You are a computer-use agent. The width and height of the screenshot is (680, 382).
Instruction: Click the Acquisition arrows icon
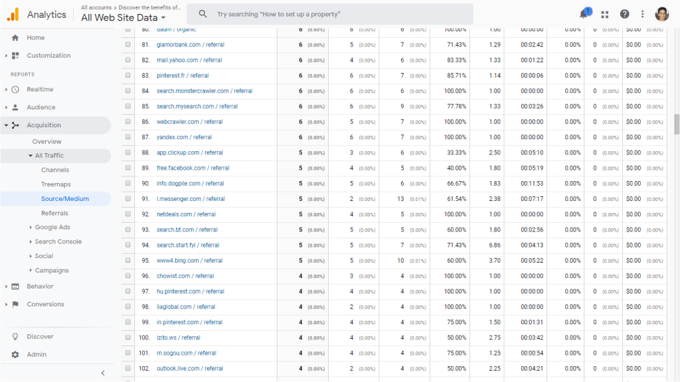point(15,125)
